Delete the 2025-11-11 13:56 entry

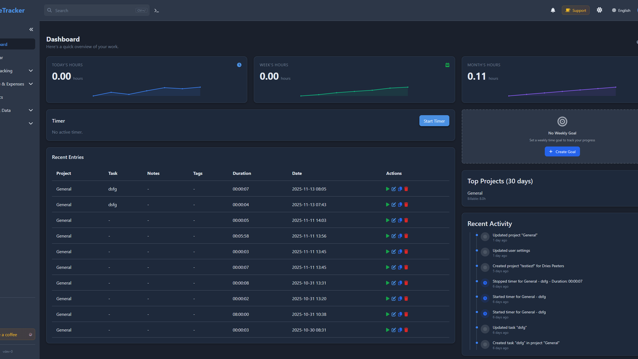tap(406, 236)
